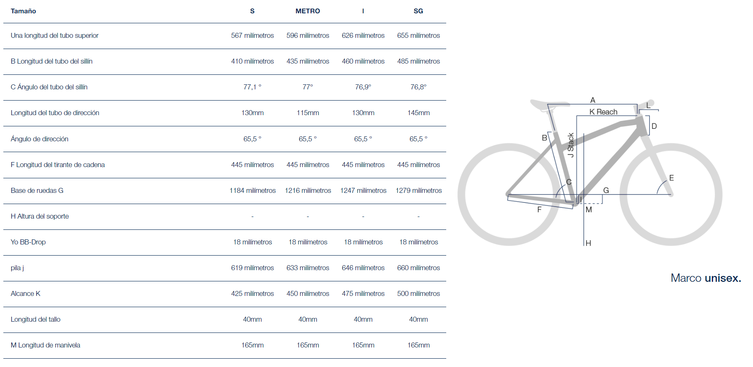Click letter D by head tube
This screenshot has width=753, height=367.
coord(654,126)
